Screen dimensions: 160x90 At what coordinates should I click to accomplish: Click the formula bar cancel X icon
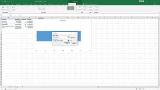click(13, 15)
